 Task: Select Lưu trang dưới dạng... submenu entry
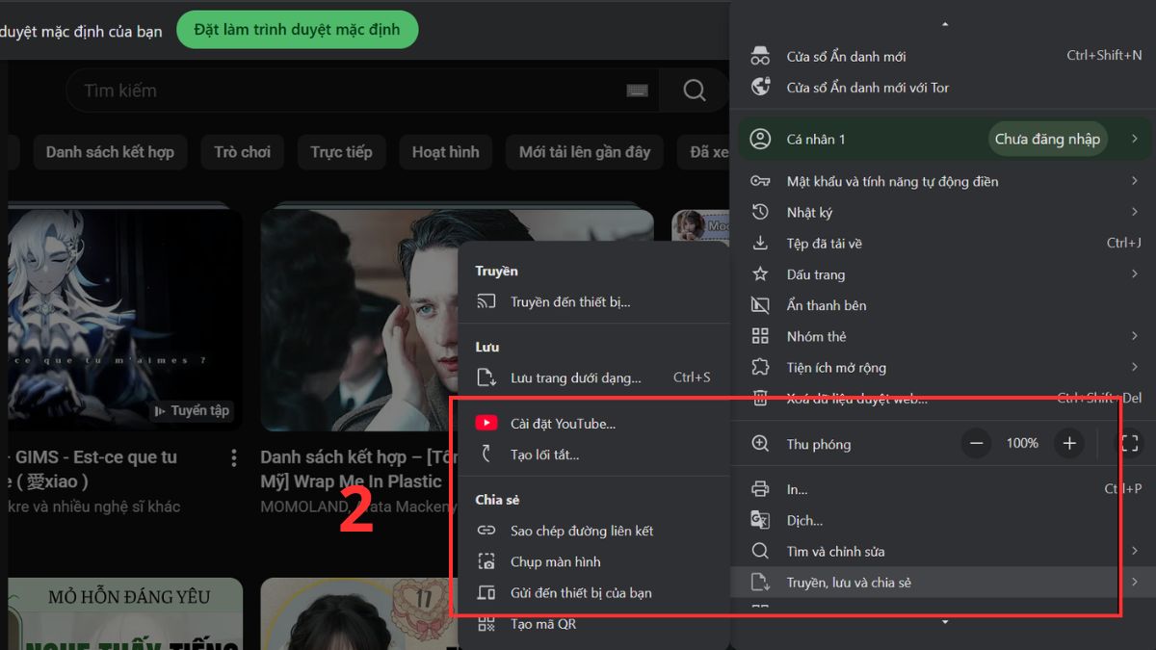click(593, 377)
